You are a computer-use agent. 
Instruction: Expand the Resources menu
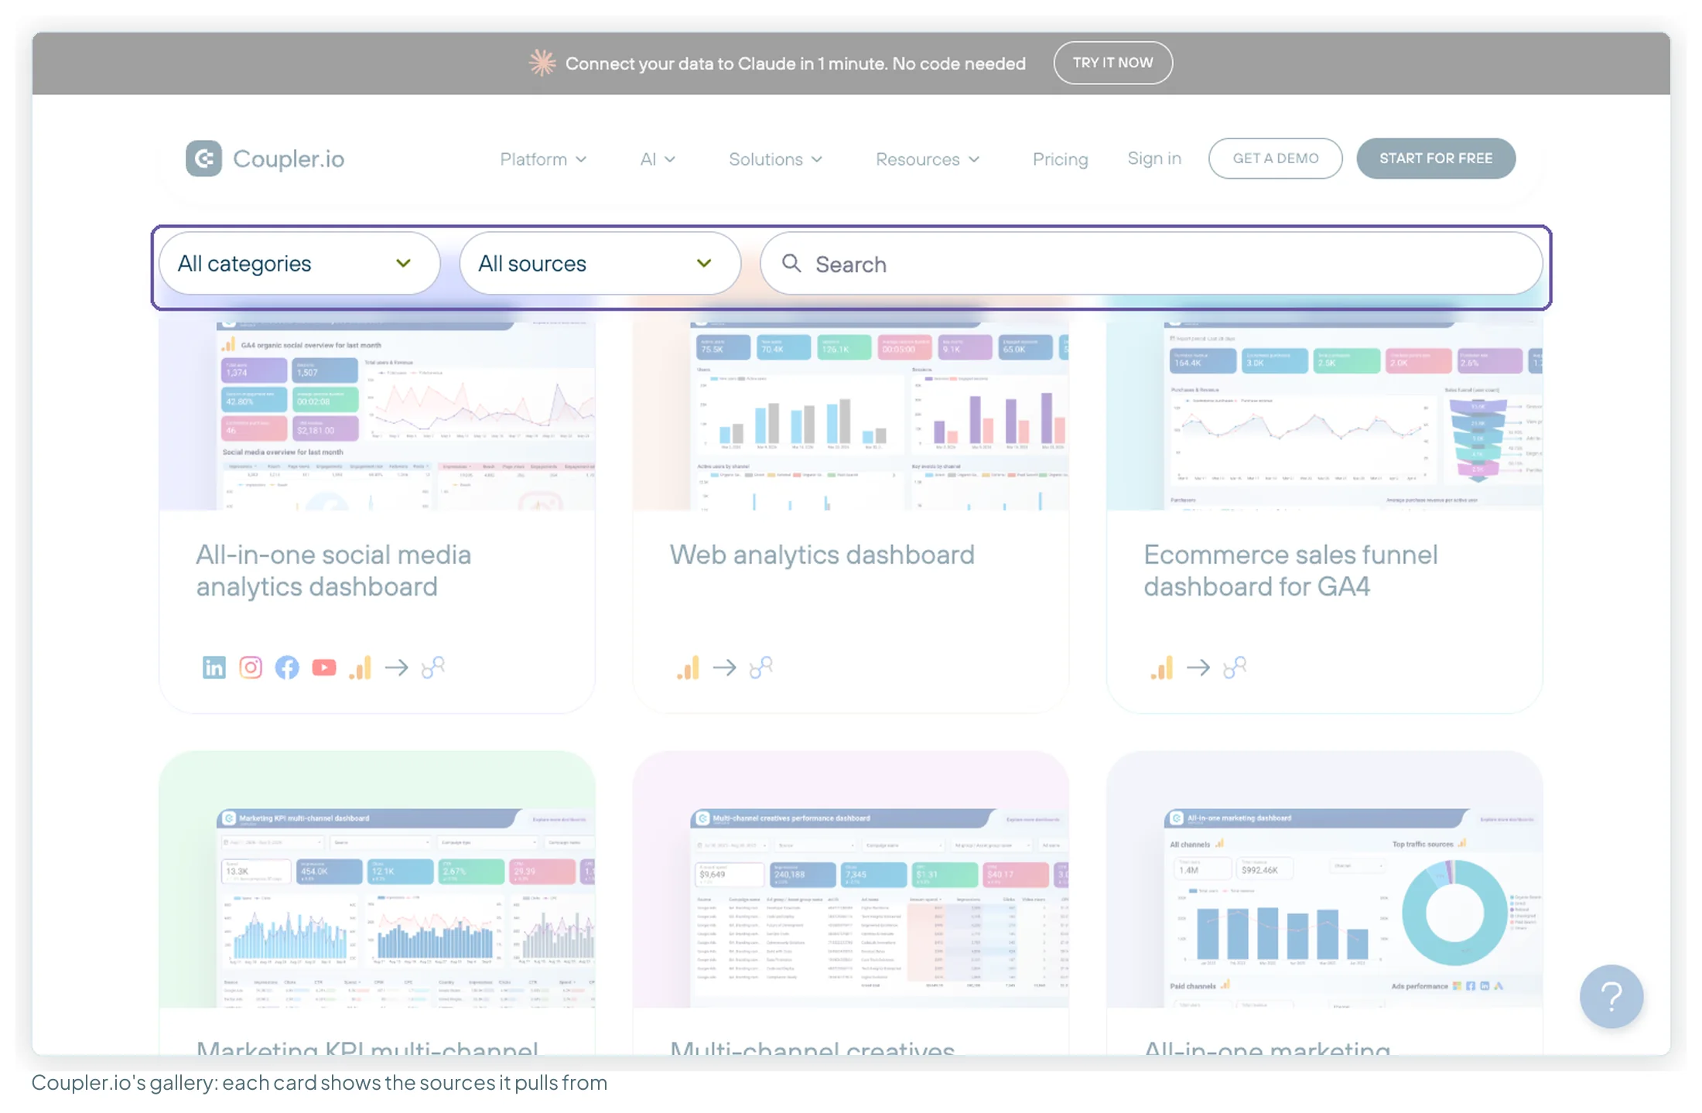928,159
